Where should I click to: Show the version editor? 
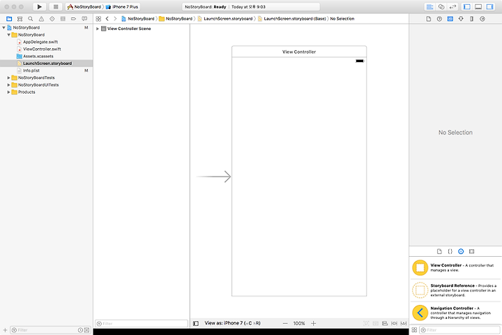pyautogui.click(x=452, y=7)
